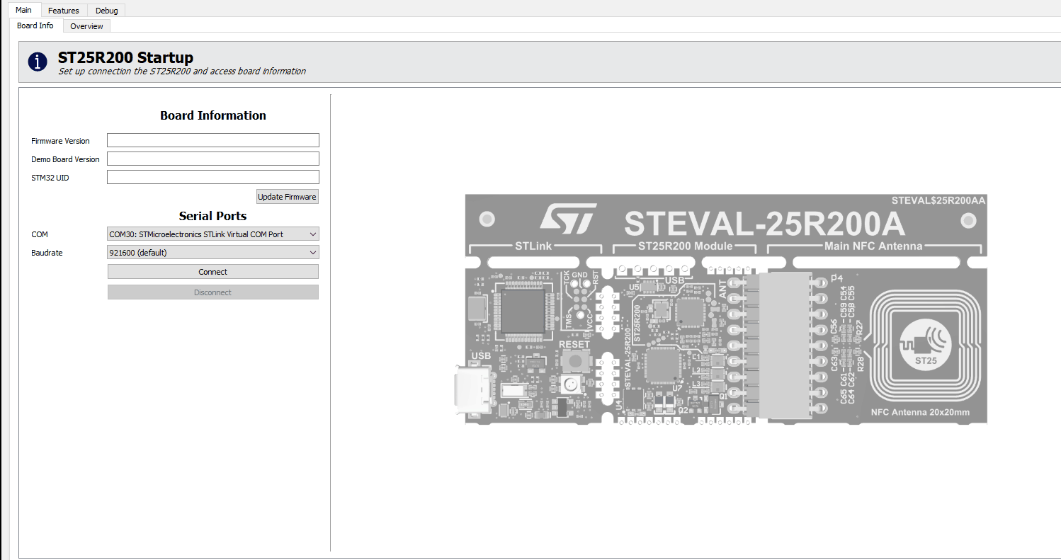Image resolution: width=1061 pixels, height=560 pixels.
Task: Click the 'Baudrate' label
Action: point(47,253)
